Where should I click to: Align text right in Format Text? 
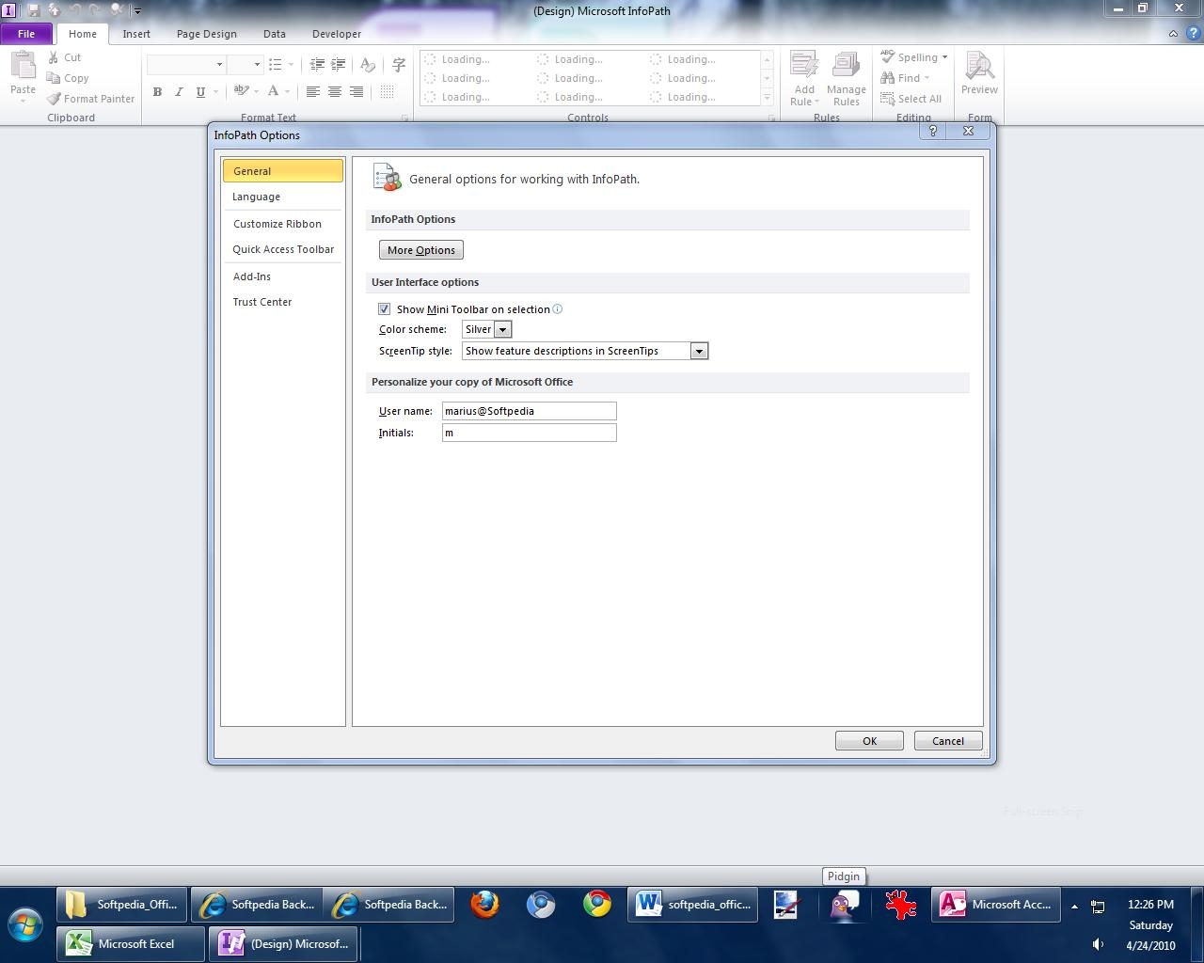[x=356, y=91]
